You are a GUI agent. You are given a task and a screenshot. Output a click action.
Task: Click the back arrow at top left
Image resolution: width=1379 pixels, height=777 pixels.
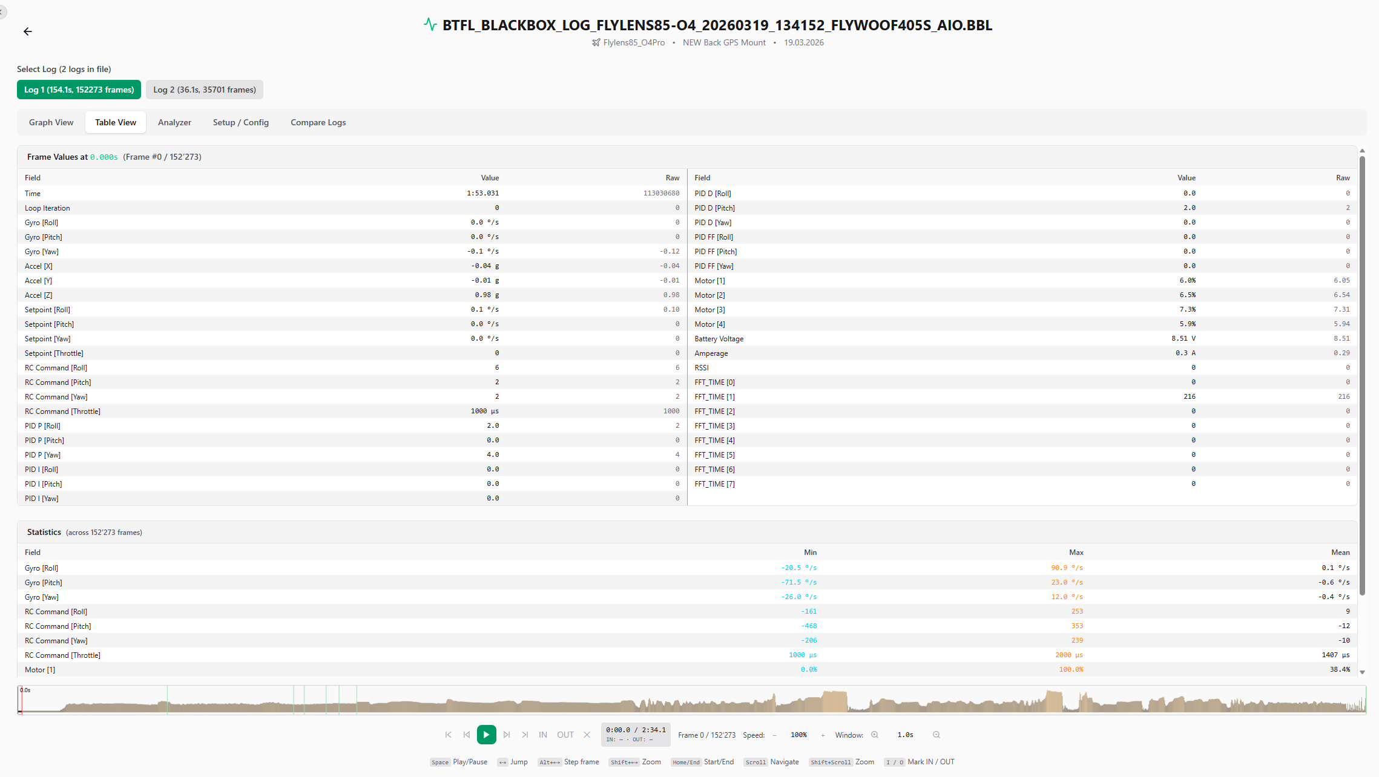27,31
